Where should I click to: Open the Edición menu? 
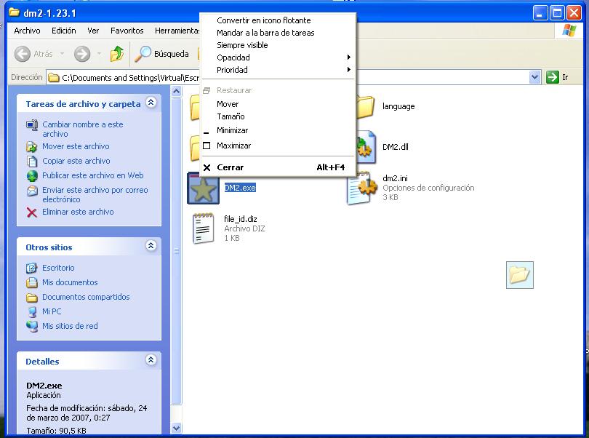tap(64, 31)
